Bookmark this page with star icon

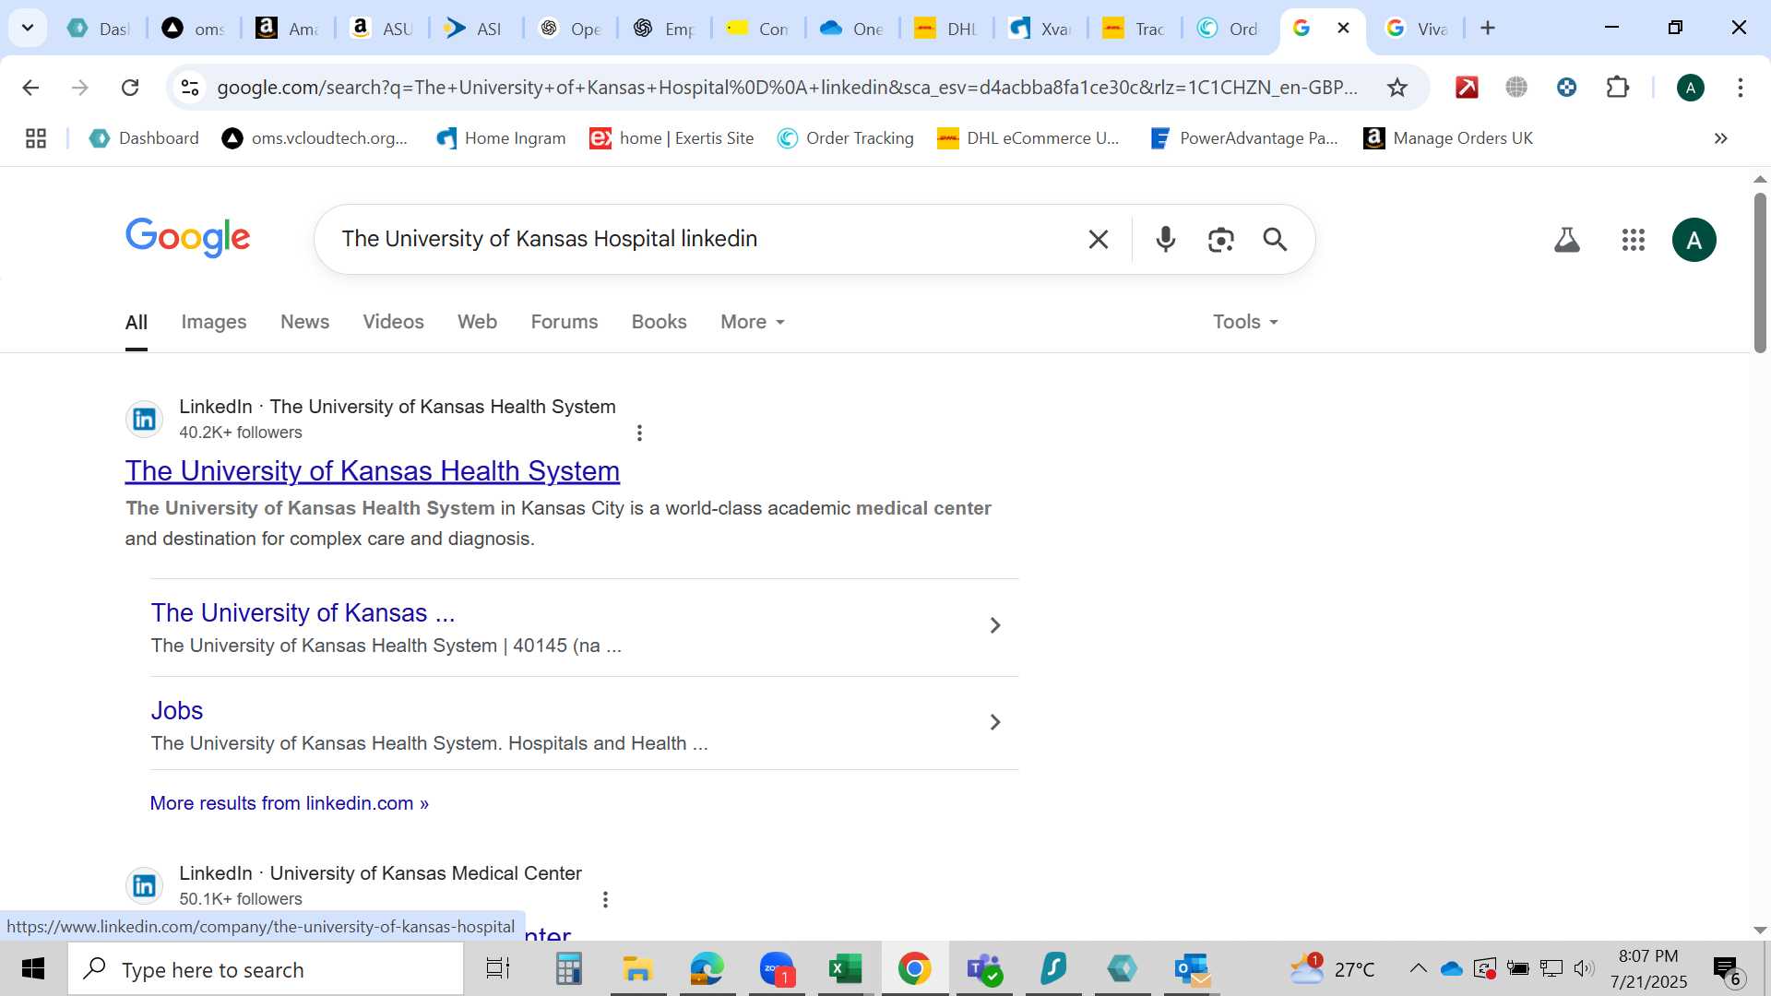1397,88
